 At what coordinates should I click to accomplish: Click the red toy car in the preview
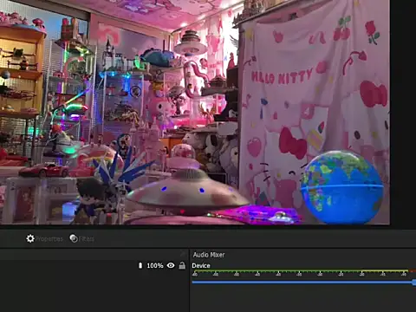(44, 170)
